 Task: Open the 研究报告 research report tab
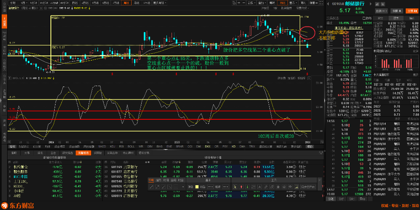(68, 153)
